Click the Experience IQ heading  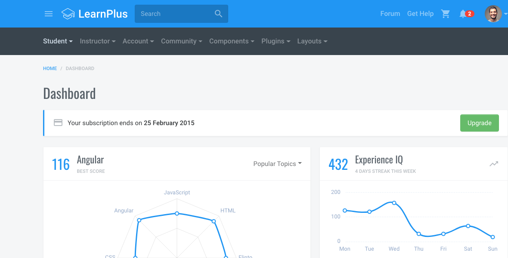click(x=379, y=160)
